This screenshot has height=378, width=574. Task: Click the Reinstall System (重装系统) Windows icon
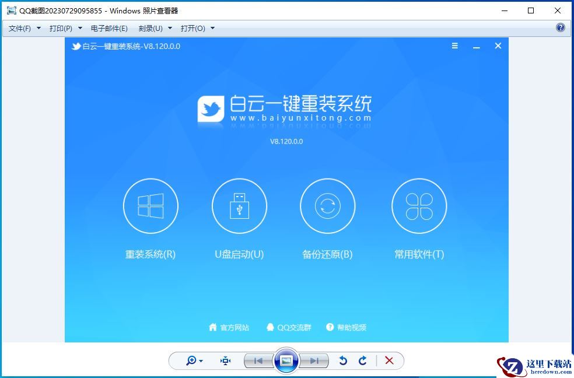(150, 206)
